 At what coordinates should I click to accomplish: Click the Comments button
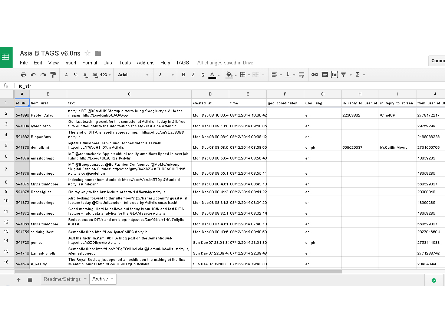(x=438, y=61)
